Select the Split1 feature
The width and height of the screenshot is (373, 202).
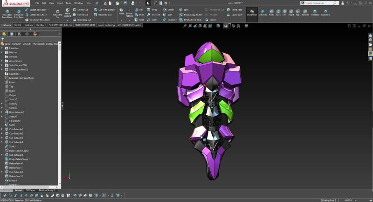click(x=10, y=125)
